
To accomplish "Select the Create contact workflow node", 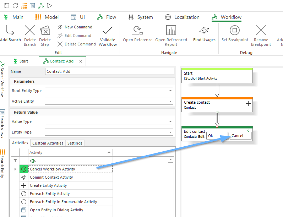I will 217,105.
